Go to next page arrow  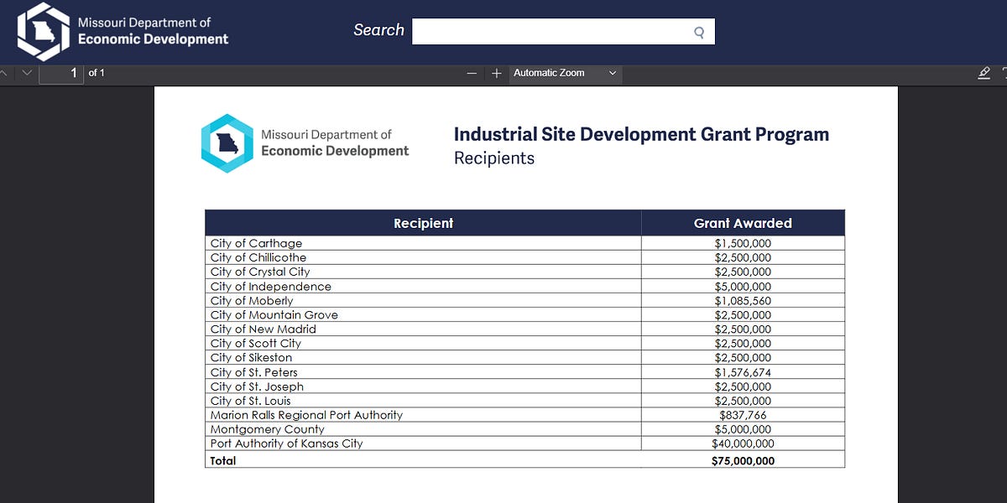point(27,73)
